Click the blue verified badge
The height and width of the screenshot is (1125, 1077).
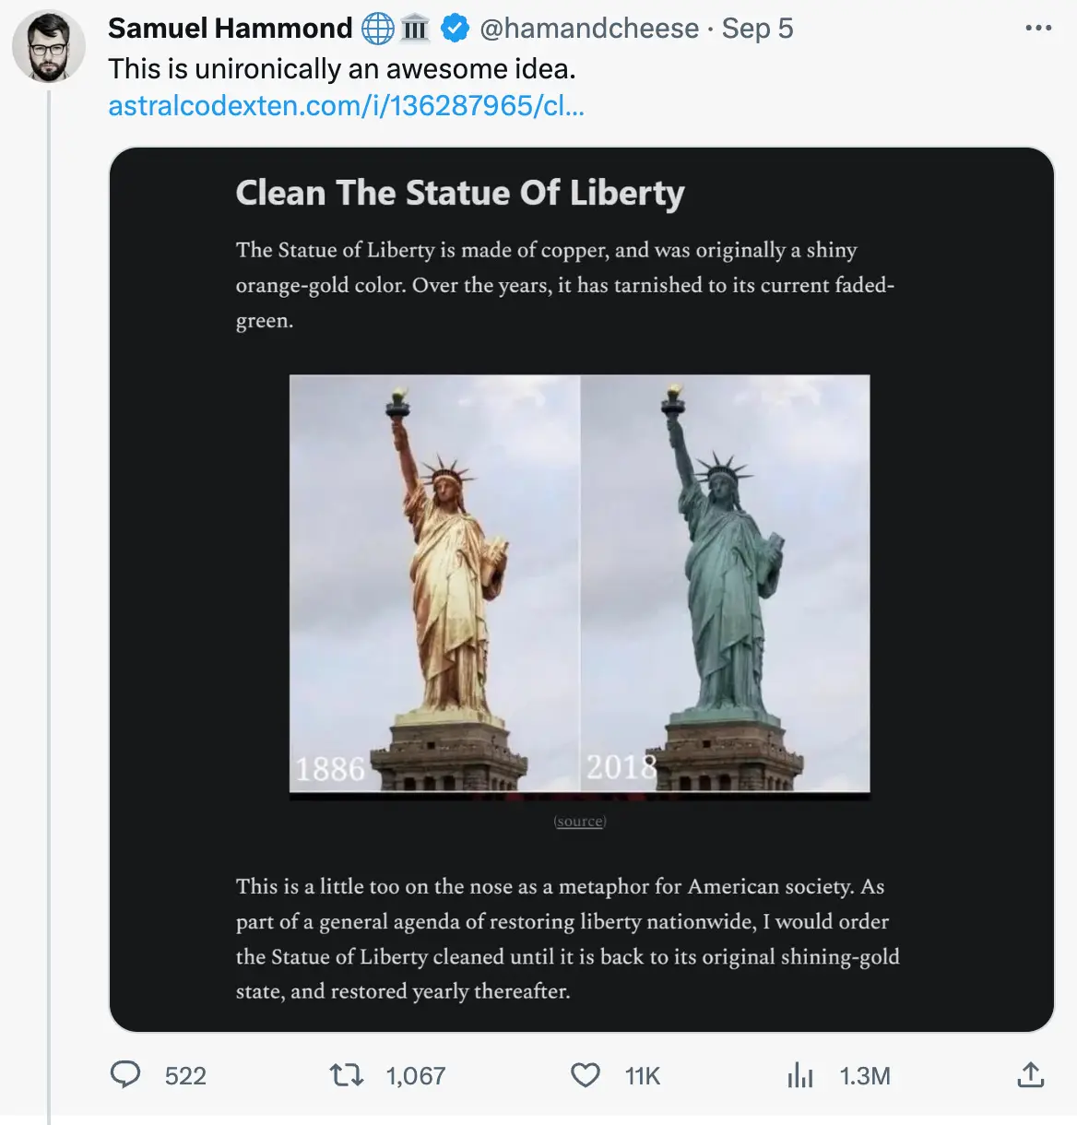pyautogui.click(x=454, y=28)
